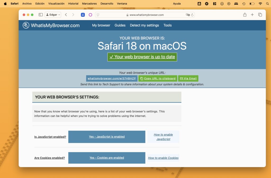This screenshot has width=271, height=178.
Task: Go back with the back arrow
Action: (x=66, y=15)
